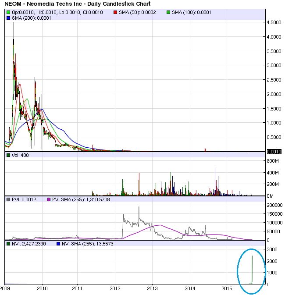Click the SMA (200): 0.0001 label
Image resolution: width=285 pixels, height=302 pixels.
[x=32, y=18]
